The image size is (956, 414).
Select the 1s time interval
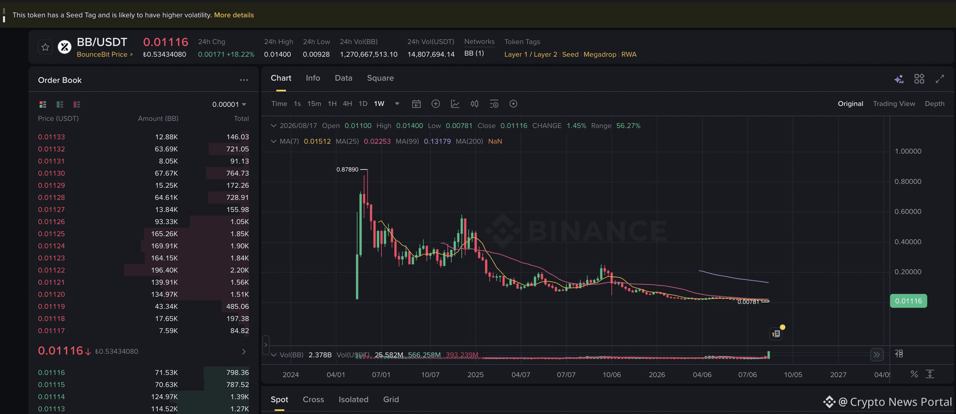click(x=297, y=104)
